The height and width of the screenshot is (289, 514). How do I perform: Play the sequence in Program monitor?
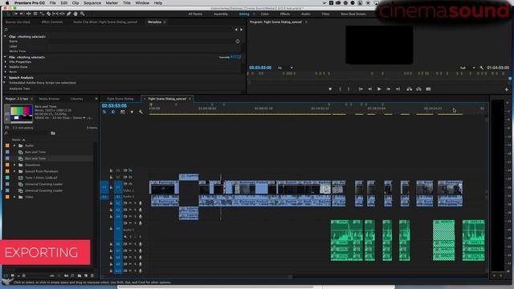coord(379,89)
